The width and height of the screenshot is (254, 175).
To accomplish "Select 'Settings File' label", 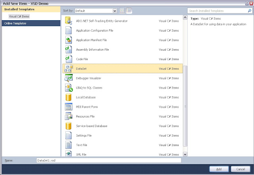I will click(x=84, y=135).
